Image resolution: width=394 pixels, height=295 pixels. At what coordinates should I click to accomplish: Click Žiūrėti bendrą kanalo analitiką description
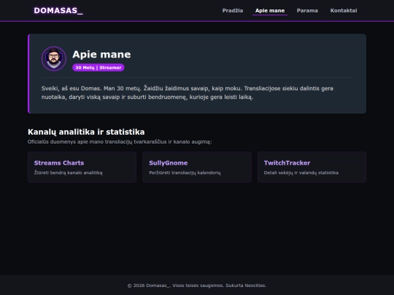tap(68, 173)
